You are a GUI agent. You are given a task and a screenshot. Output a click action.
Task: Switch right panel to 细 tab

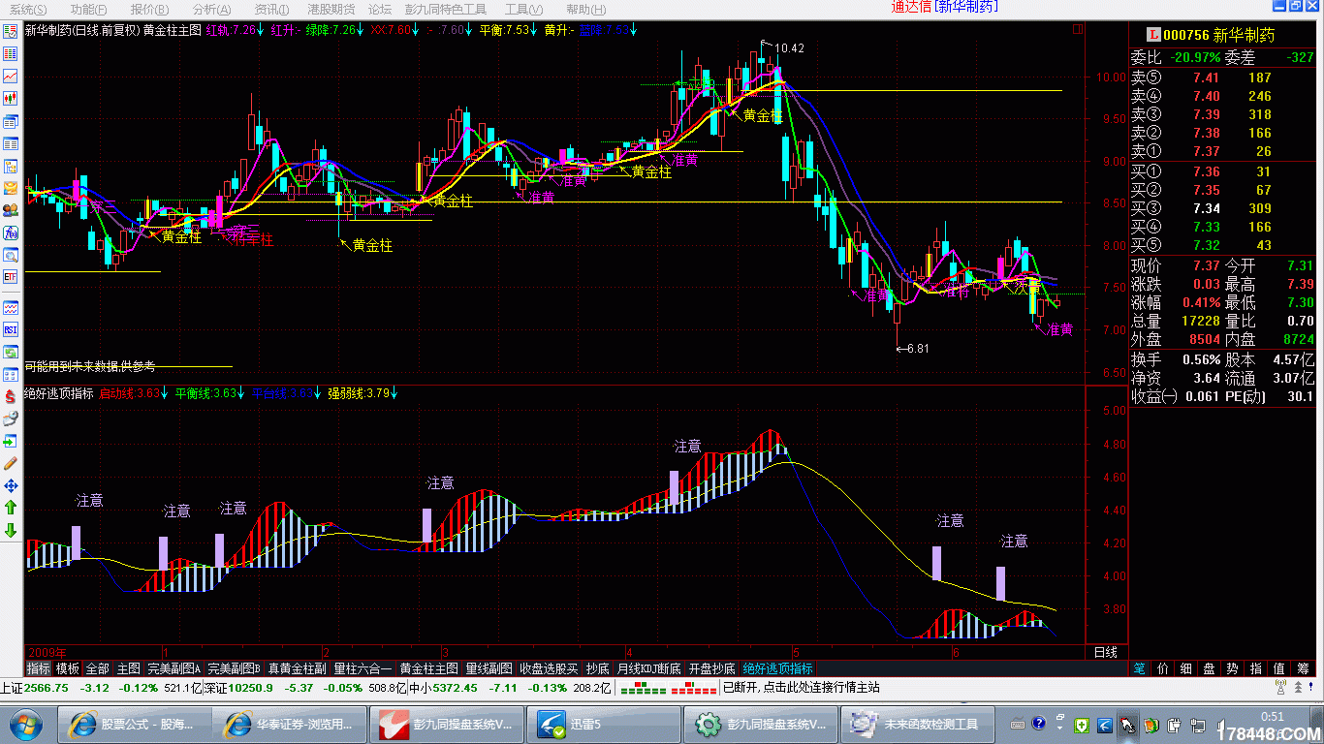tap(1186, 668)
